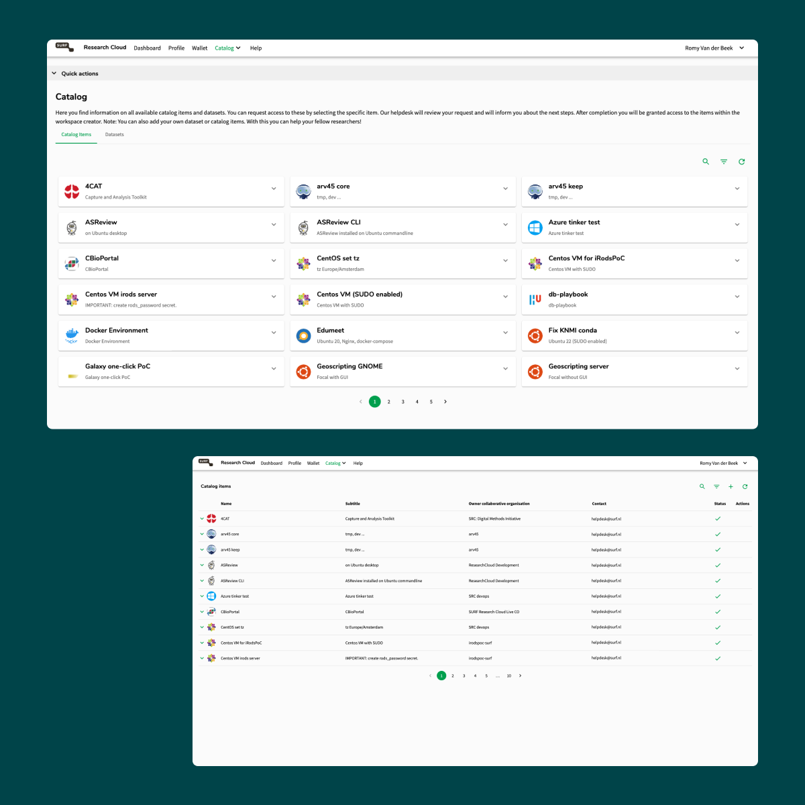Expand the 4CAT card
This screenshot has height=805, width=805.
click(274, 189)
